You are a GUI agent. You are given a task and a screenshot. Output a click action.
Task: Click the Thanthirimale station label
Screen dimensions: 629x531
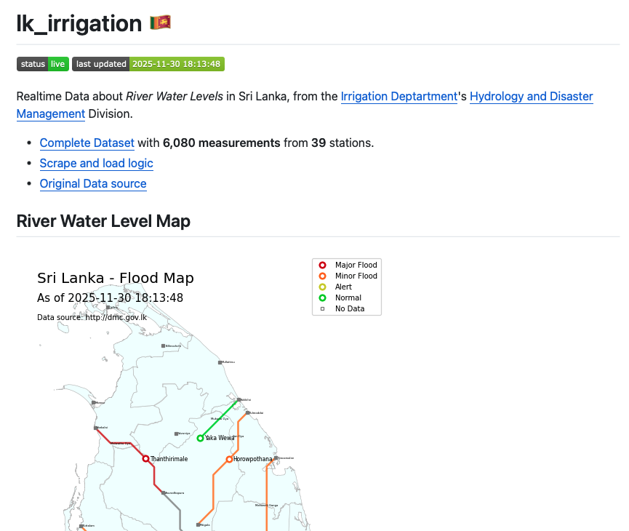coord(169,459)
